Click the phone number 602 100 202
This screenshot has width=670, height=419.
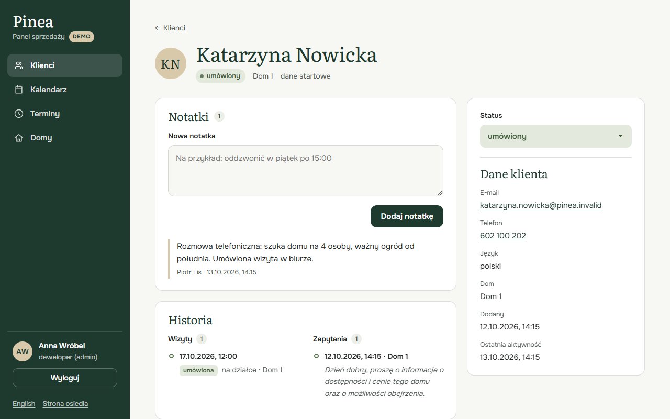point(503,236)
